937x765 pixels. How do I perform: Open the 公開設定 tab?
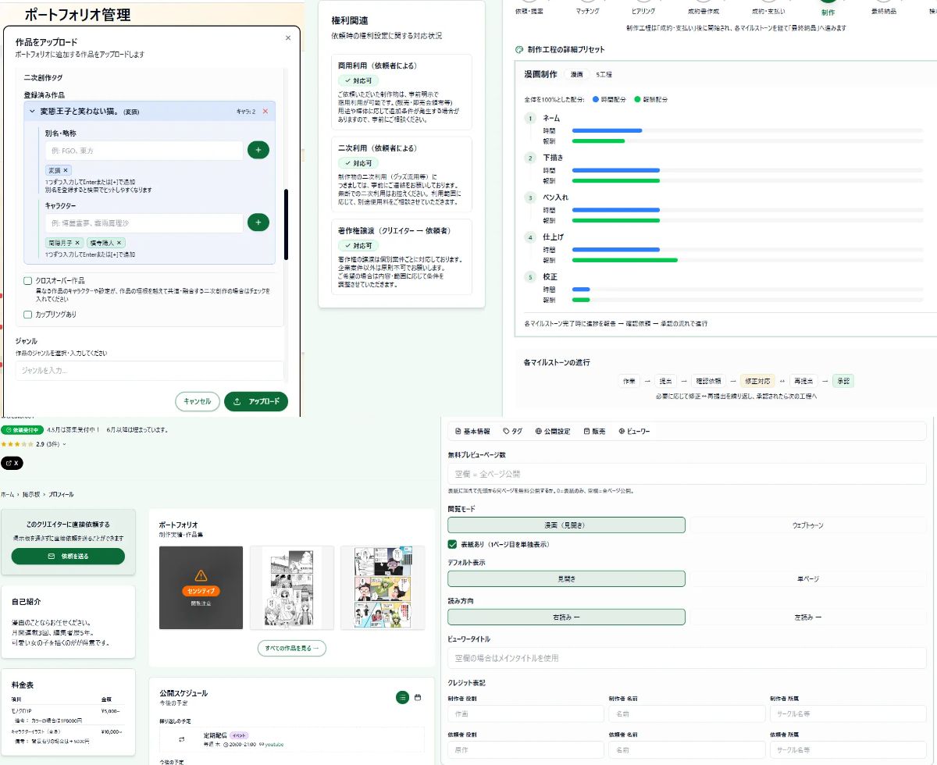pyautogui.click(x=553, y=431)
